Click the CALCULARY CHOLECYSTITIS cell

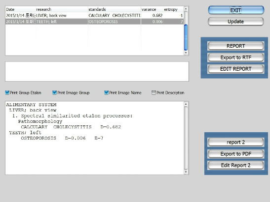coord(115,15)
